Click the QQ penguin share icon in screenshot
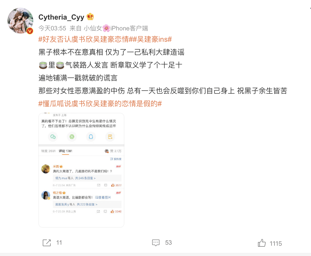The image size is (311, 256). tap(91, 137)
